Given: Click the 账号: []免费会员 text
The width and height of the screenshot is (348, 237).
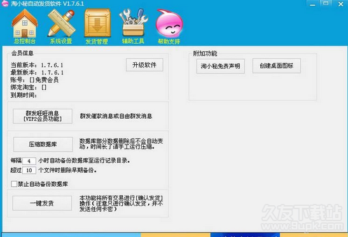Looking at the screenshot, I should click(34, 80).
